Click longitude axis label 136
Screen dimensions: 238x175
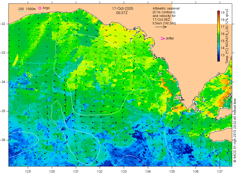[196, 172]
